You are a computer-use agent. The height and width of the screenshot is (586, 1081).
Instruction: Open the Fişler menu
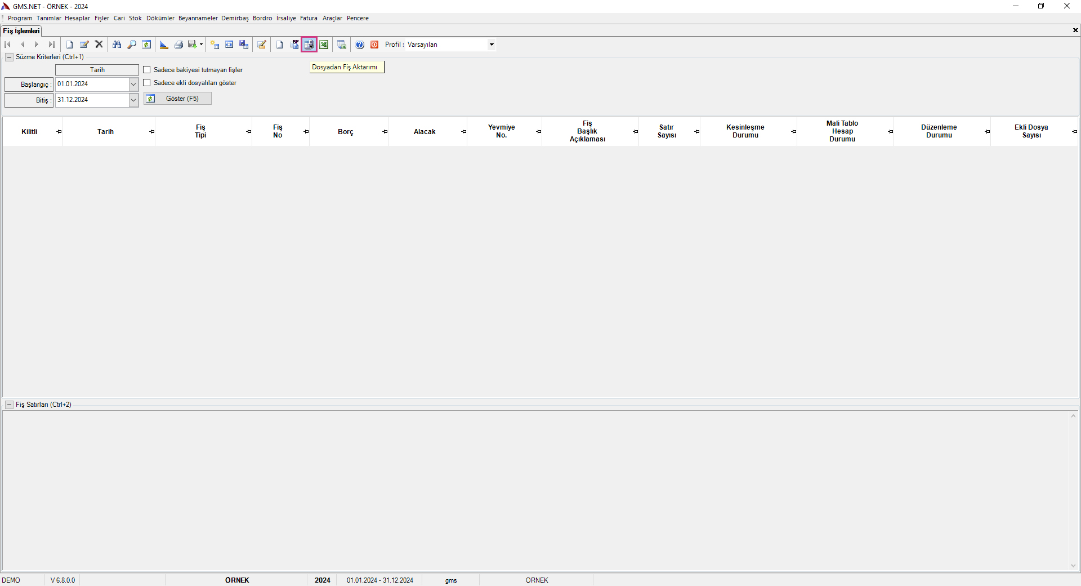pyautogui.click(x=102, y=18)
